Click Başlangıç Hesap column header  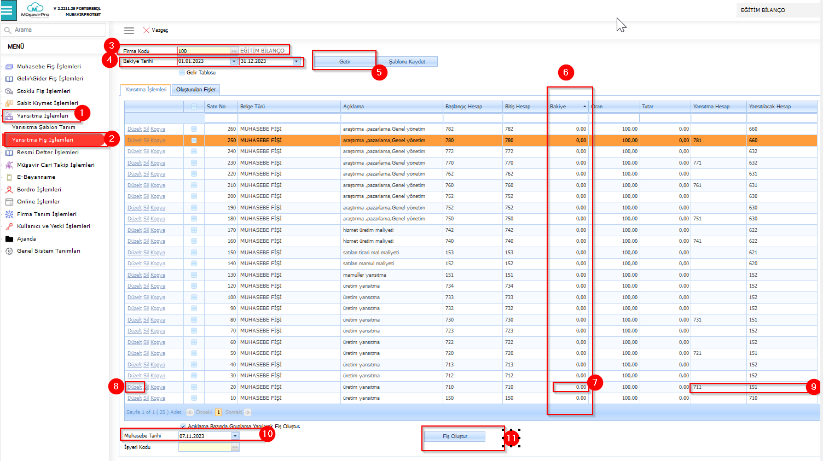[x=473, y=107]
